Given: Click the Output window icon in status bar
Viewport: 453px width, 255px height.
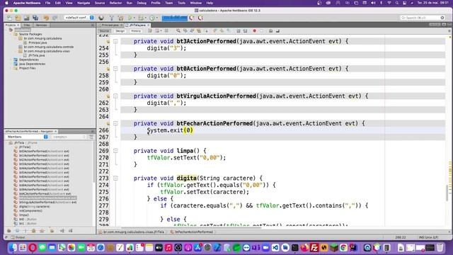Looking at the screenshot, I should pyautogui.click(x=13, y=237).
